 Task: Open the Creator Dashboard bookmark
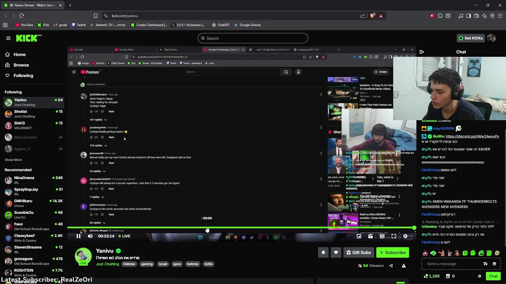149,25
